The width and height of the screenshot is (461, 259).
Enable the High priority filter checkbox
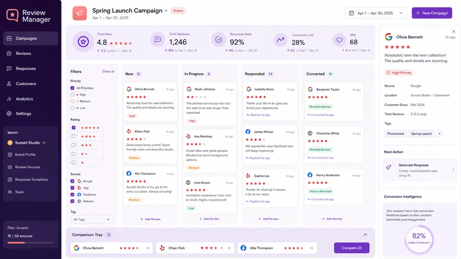72,94
